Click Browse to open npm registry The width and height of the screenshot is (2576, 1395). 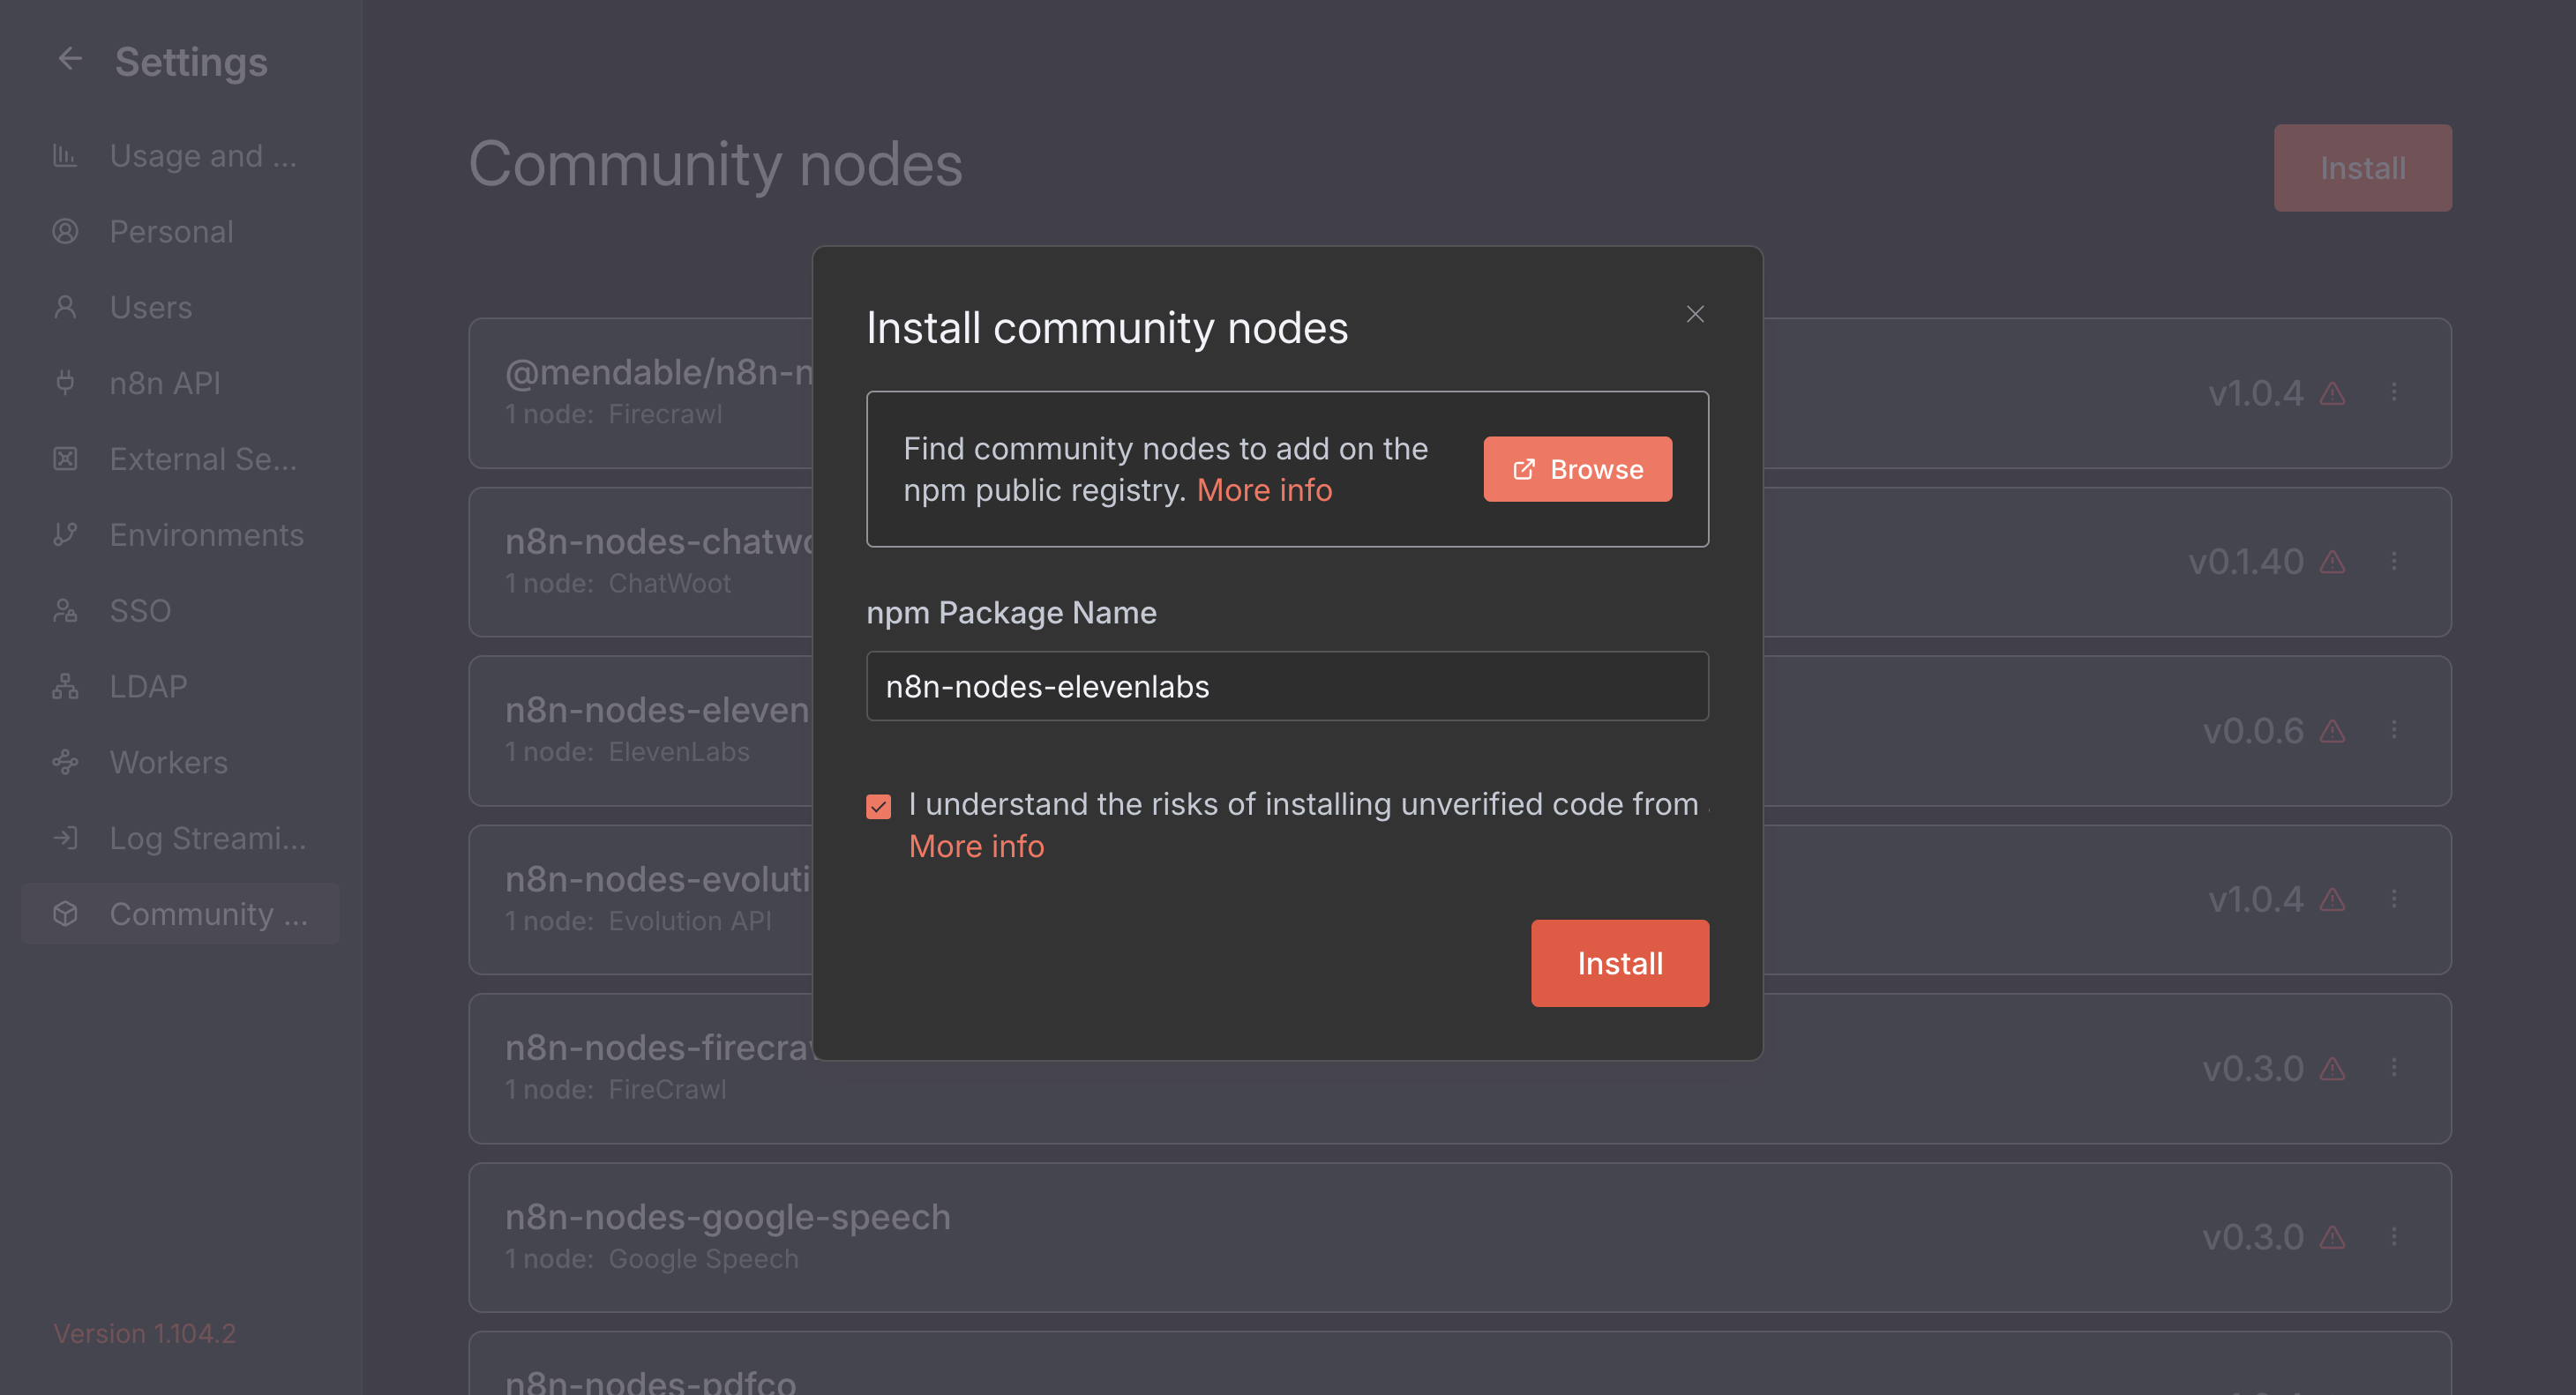pos(1577,468)
